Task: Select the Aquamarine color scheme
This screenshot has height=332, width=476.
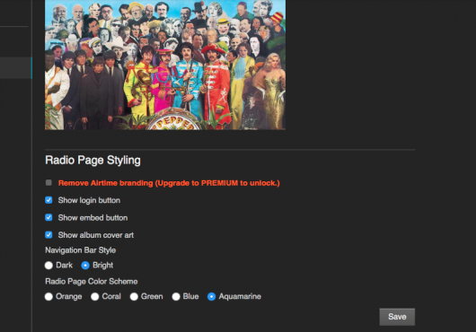Action: tap(212, 296)
